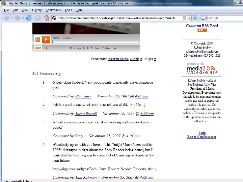
Task: Open the File menu
Action: click(6, 10)
